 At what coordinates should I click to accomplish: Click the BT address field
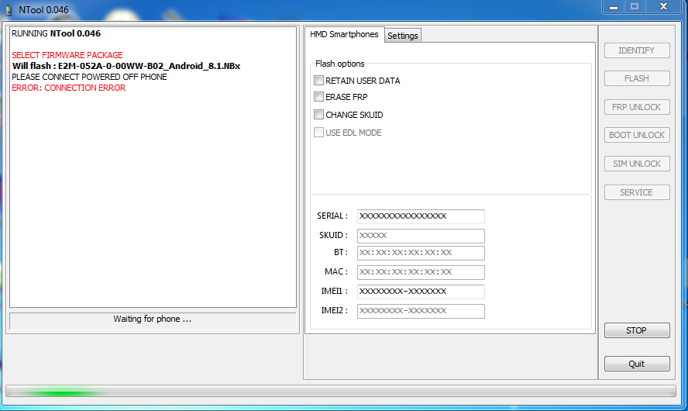pos(421,253)
